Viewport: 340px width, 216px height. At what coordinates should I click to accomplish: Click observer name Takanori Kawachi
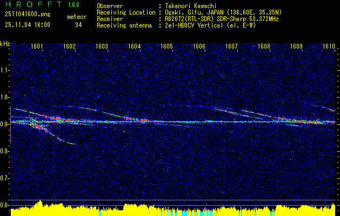coord(191,6)
